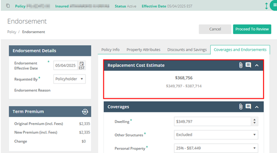Open the Other Structures dropdown
This screenshot has height=153, width=277.
point(216,135)
